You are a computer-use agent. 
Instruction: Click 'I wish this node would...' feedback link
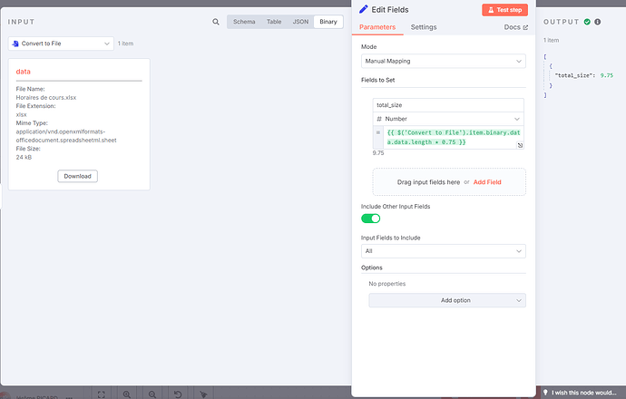[583, 393]
